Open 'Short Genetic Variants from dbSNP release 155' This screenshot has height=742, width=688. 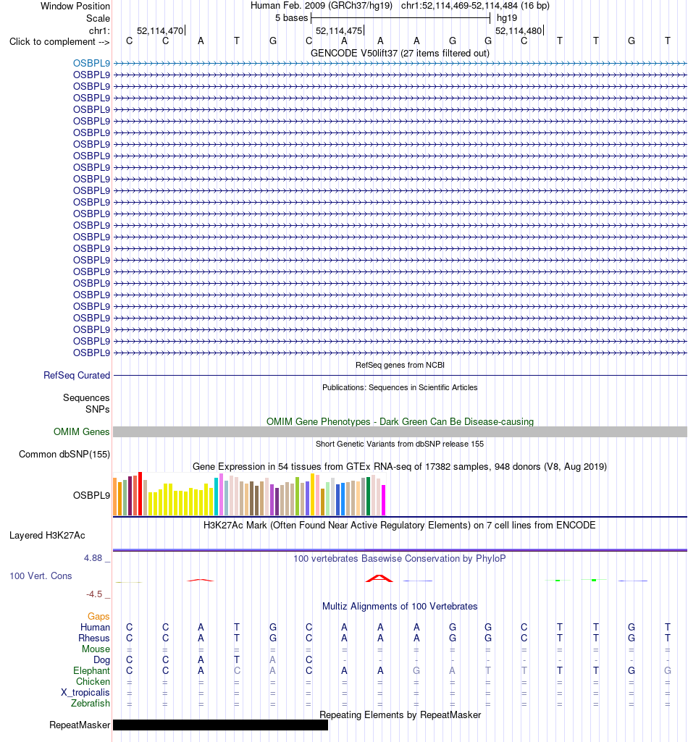[x=400, y=444]
